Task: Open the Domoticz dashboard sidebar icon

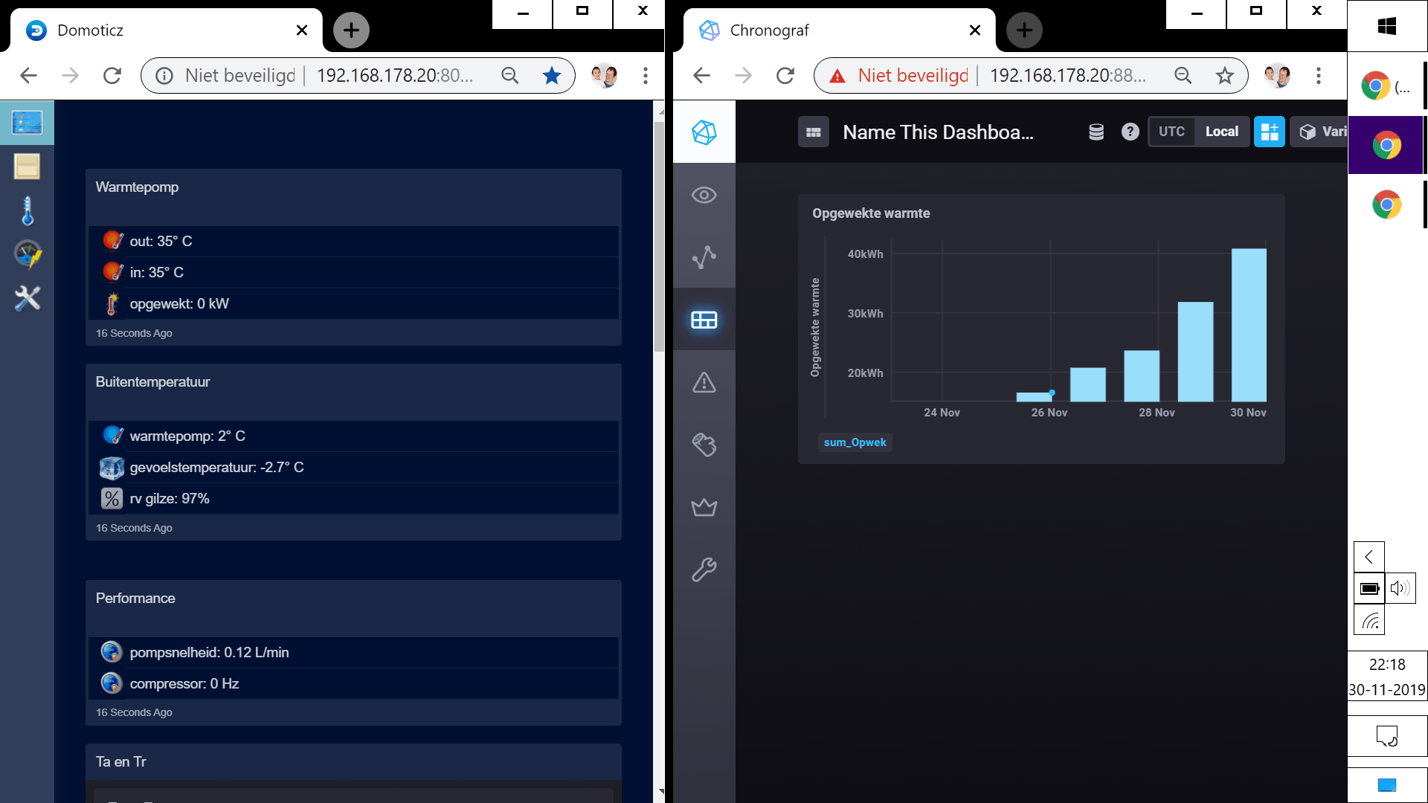Action: point(27,123)
